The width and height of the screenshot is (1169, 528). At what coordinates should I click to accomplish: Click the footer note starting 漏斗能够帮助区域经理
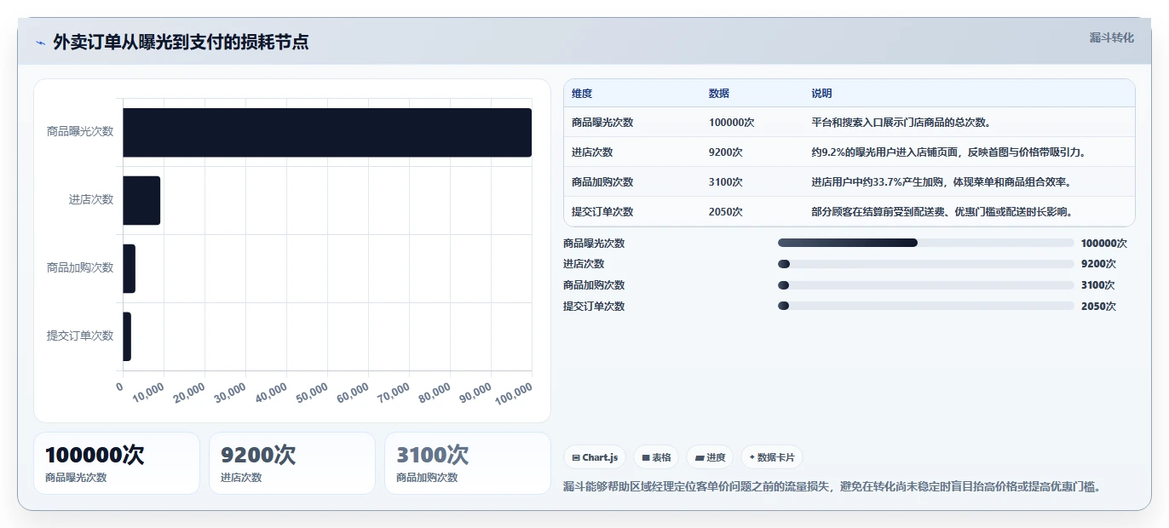(x=832, y=487)
